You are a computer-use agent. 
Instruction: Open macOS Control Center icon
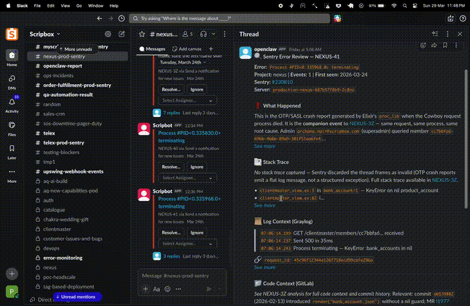415,5
